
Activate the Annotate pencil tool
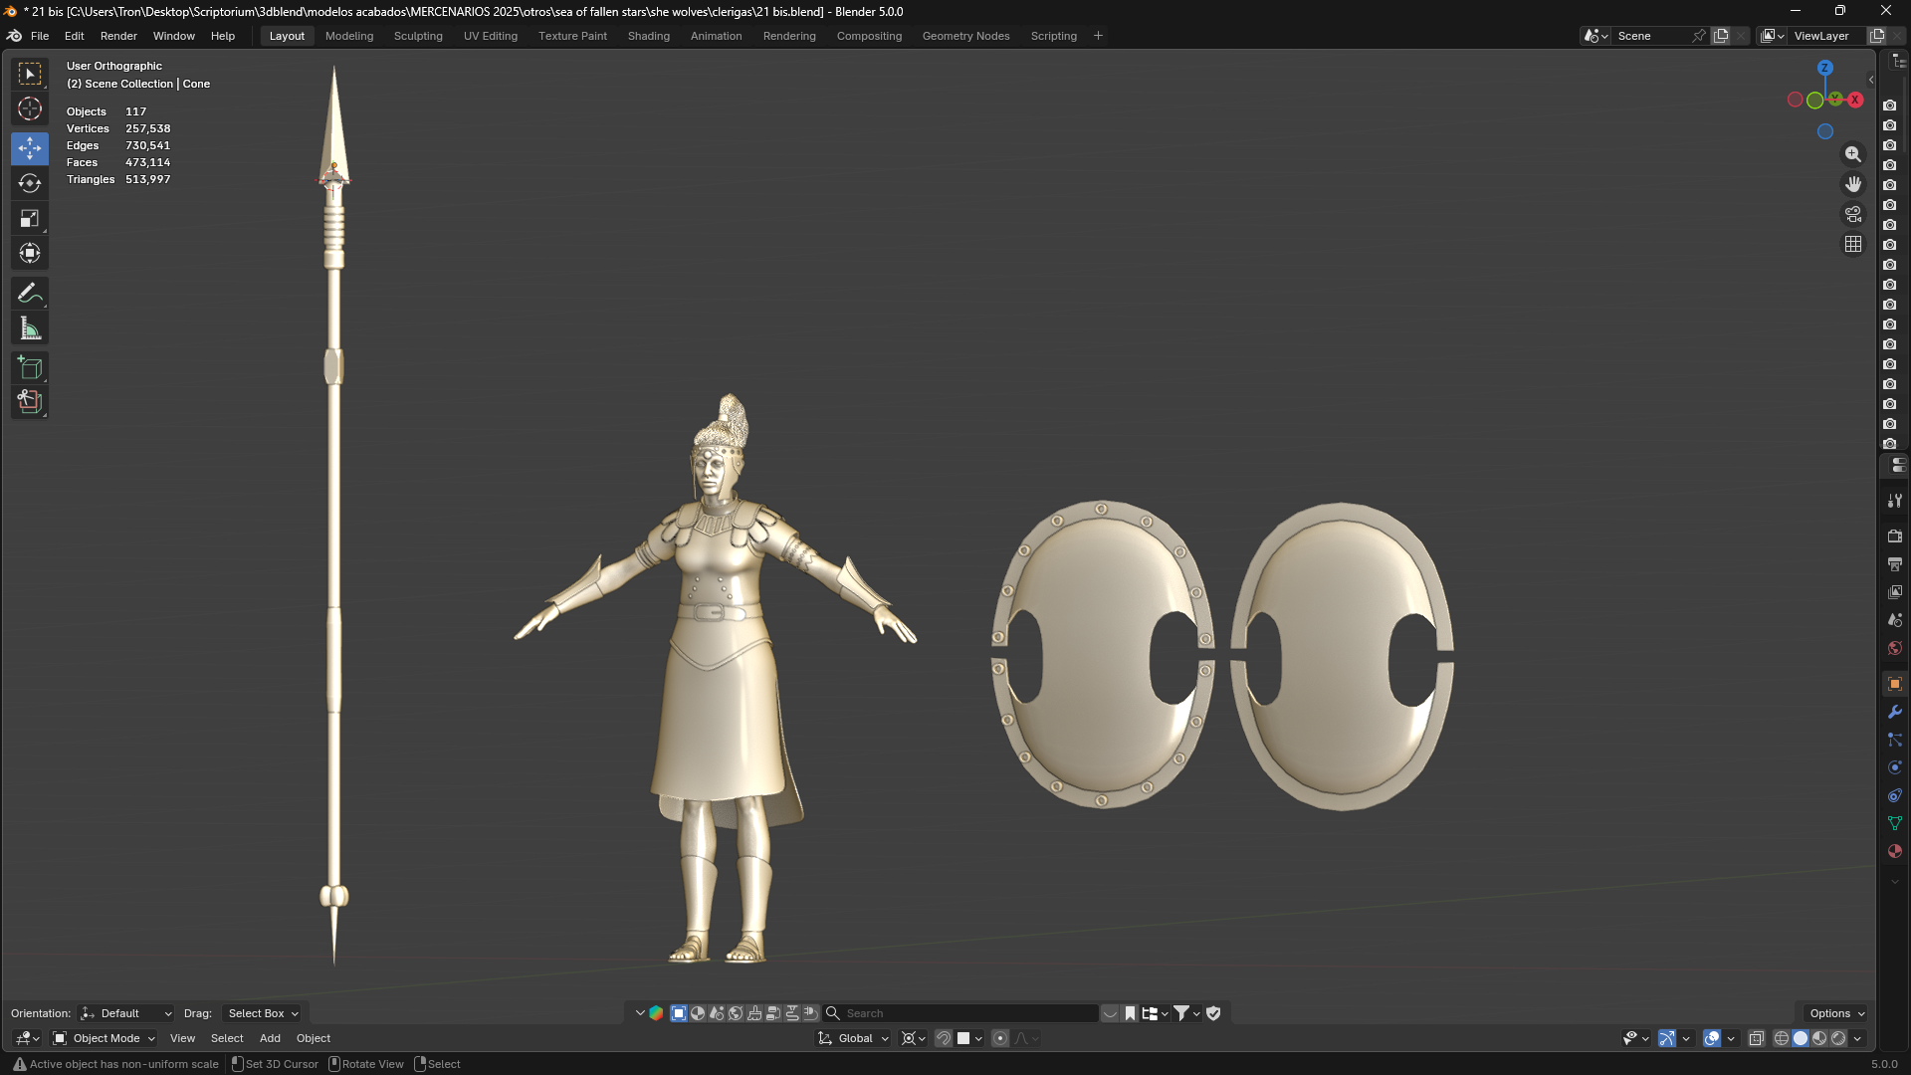click(30, 294)
